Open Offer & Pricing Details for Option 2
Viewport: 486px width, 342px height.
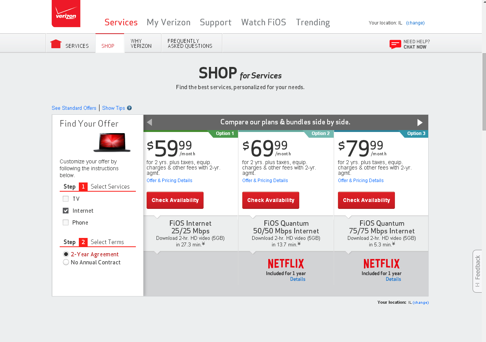click(265, 181)
